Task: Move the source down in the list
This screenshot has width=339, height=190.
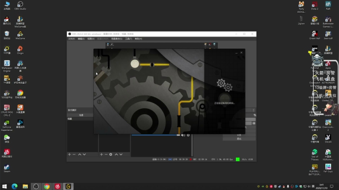Action: coord(121,154)
